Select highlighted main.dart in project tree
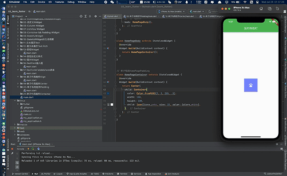Viewport: 287px width, 176px height. (56, 97)
